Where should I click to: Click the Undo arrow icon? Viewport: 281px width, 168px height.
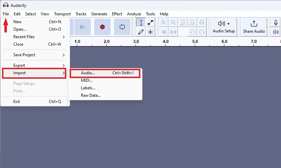click(x=192, y=32)
